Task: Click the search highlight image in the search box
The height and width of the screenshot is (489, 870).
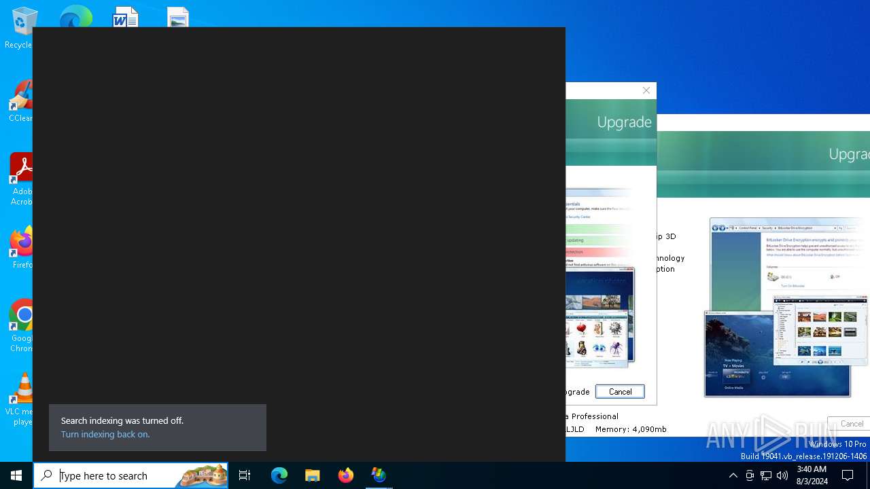Action: [201, 475]
